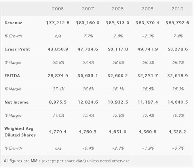Image resolution: width=194 pixels, height=168 pixels.
Task: Click the 2006 column header
Action: [58, 9]
